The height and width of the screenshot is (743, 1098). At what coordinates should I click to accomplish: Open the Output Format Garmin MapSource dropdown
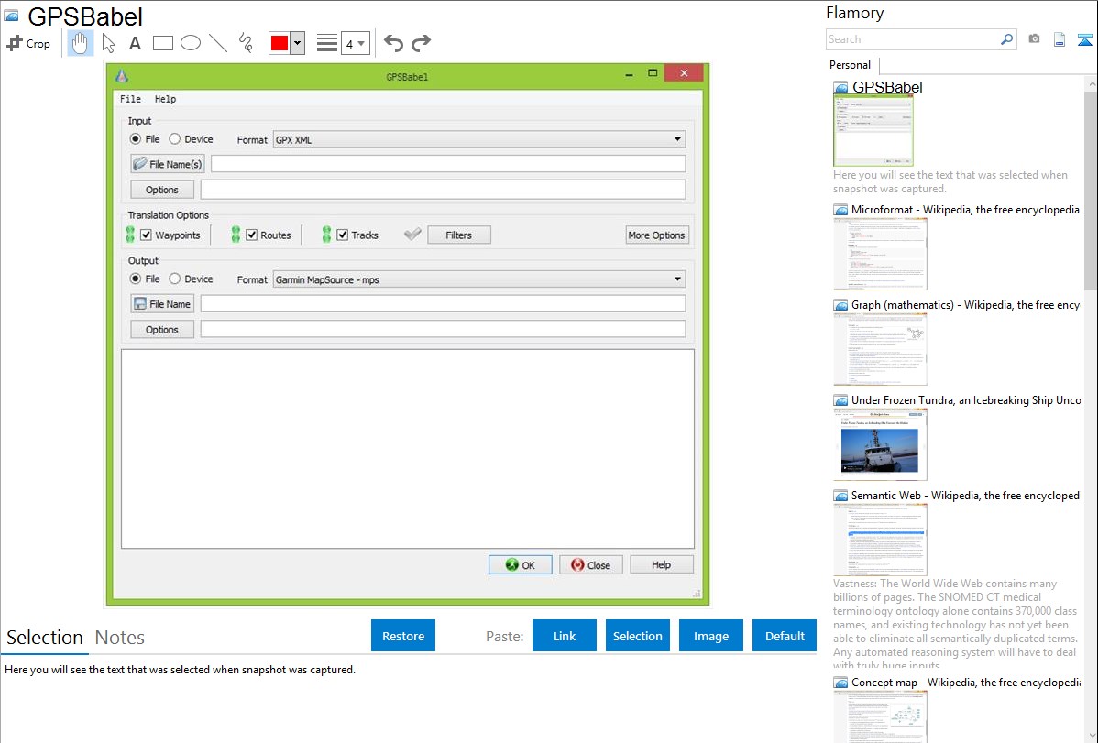click(479, 279)
